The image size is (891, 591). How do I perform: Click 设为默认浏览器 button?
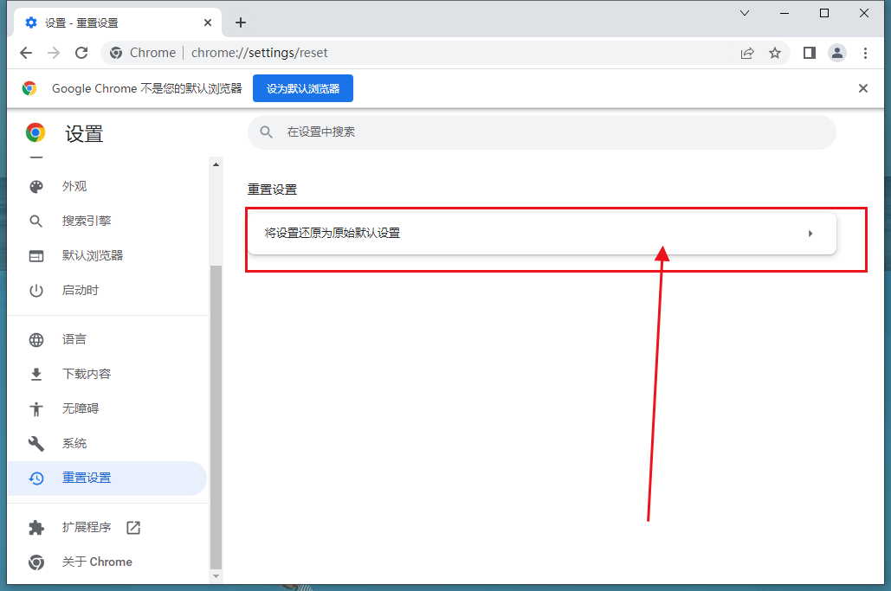(303, 88)
